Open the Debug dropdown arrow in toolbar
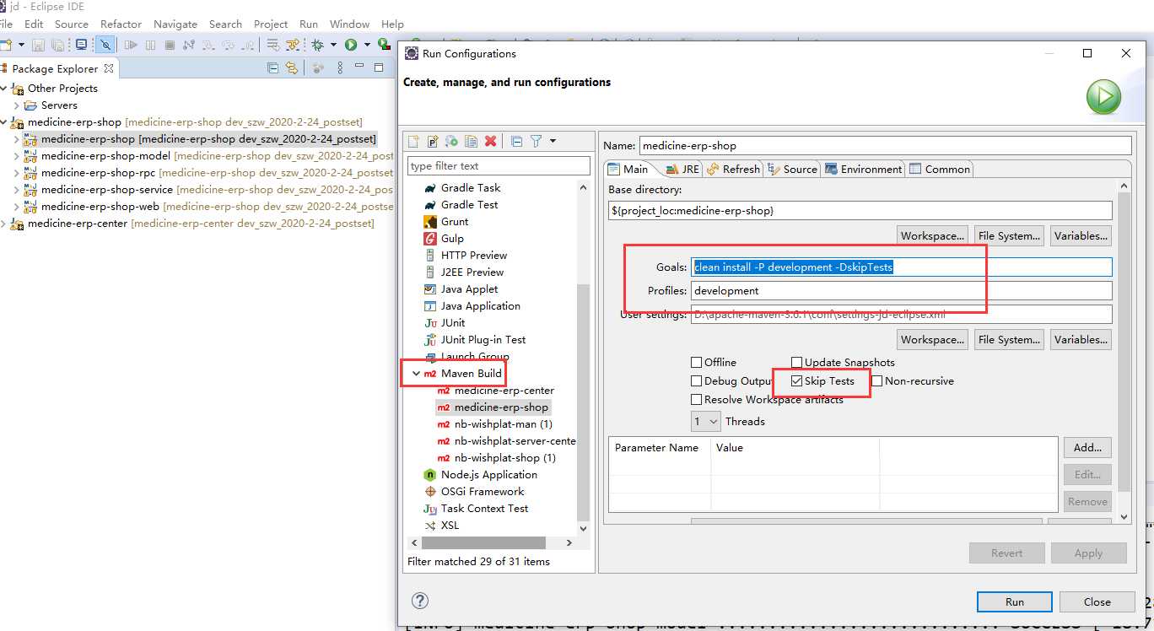1154x631 pixels. pos(333,45)
